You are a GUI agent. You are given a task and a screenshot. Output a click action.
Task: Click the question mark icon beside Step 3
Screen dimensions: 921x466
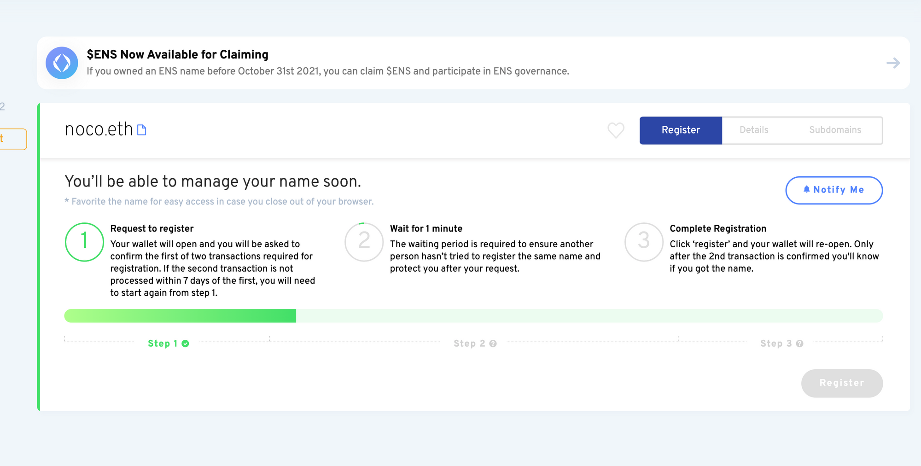pyautogui.click(x=799, y=344)
